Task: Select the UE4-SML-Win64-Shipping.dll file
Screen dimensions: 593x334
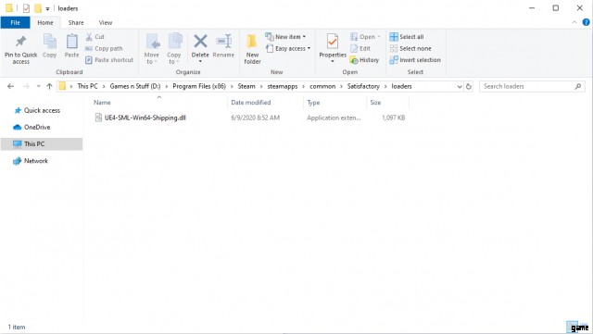Action: (x=145, y=118)
